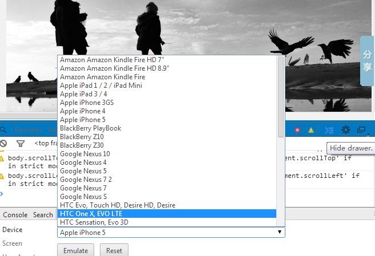Select Amazon Kindle Fire option
The height and width of the screenshot is (256, 375).
click(x=167, y=77)
